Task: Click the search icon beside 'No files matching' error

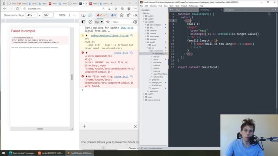Action: pos(132,76)
